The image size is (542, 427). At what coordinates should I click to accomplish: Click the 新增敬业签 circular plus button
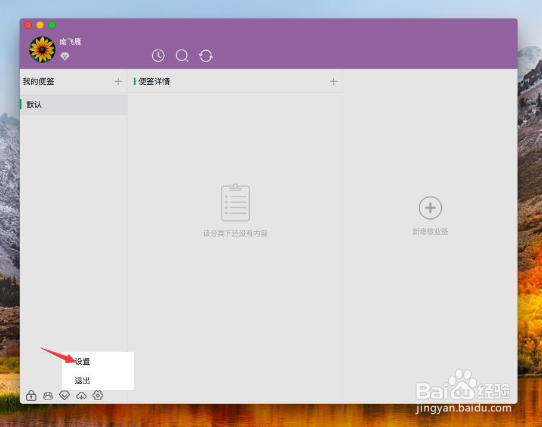(430, 208)
